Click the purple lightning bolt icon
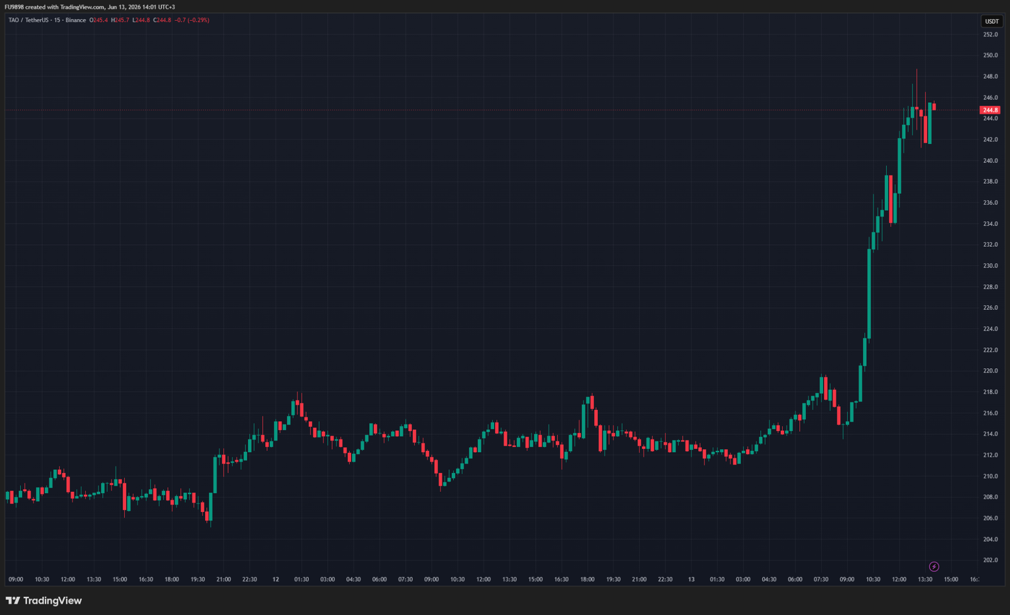 [x=934, y=566]
